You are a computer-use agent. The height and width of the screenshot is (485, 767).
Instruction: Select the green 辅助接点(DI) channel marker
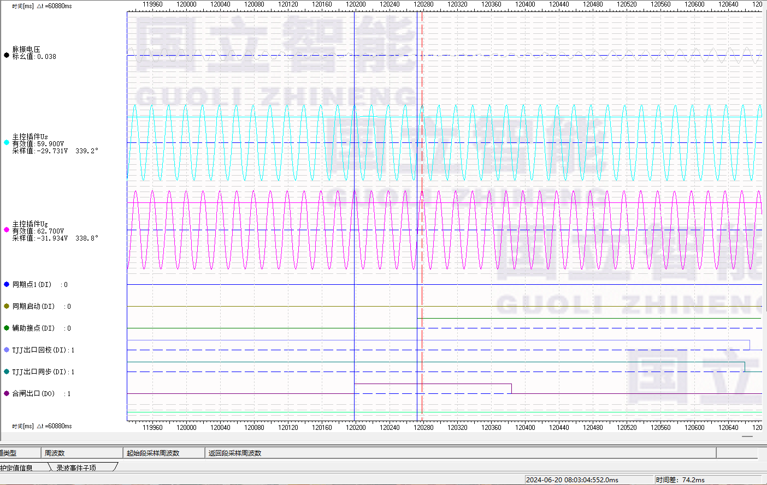tap(7, 328)
